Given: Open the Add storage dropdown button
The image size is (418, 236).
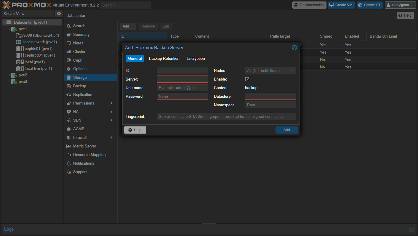Looking at the screenshot, I should [x=128, y=26].
